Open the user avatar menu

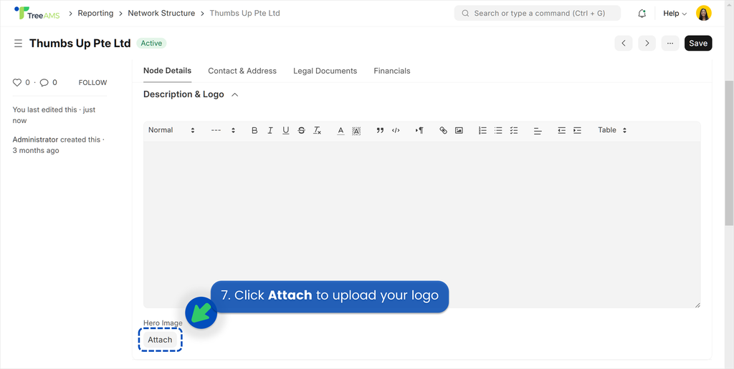tap(704, 13)
